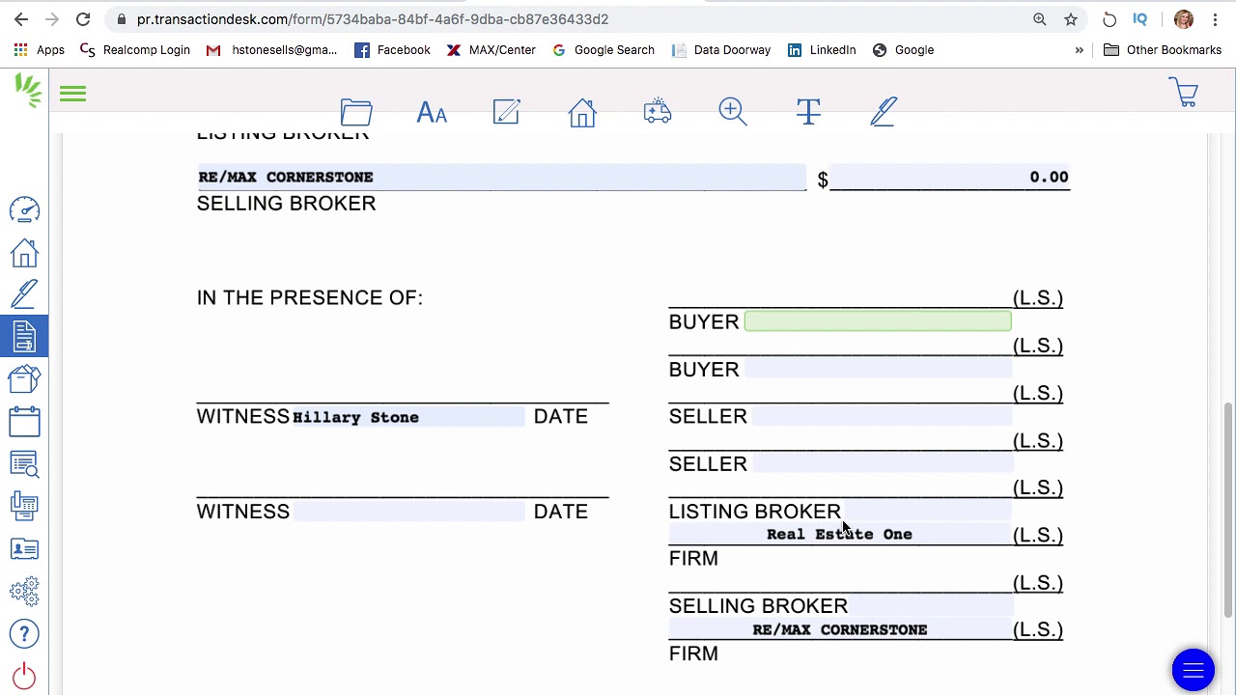Screen dimensions: 1236x695
Task: Open the shopping cart icon
Action: (x=1185, y=94)
